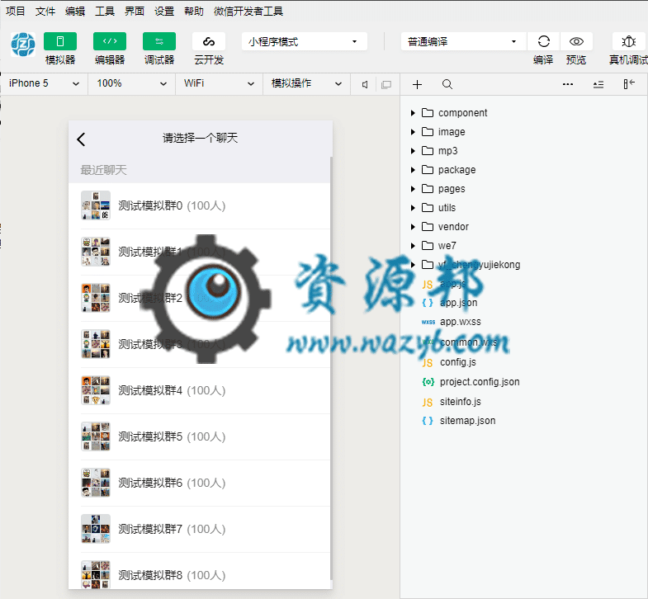The width and height of the screenshot is (648, 599).
Task: Open the 模拟操作 dropdown
Action: click(x=306, y=84)
